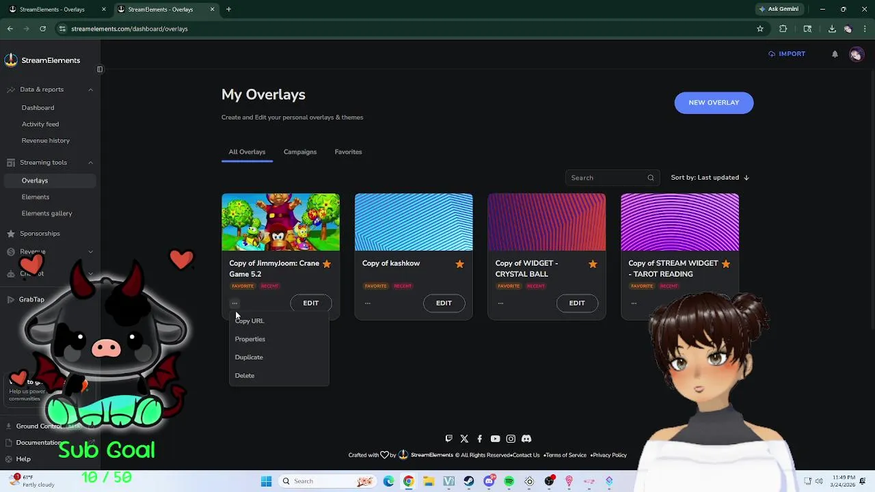This screenshot has height=492, width=875.
Task: Open the Windows Start button
Action: pyautogui.click(x=266, y=481)
